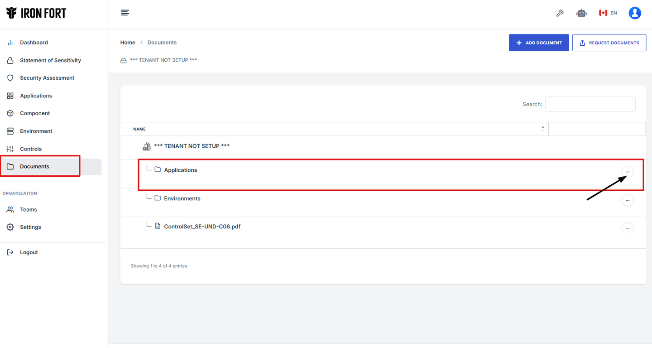Click the Search input field
The image size is (652, 348).
tap(590, 104)
